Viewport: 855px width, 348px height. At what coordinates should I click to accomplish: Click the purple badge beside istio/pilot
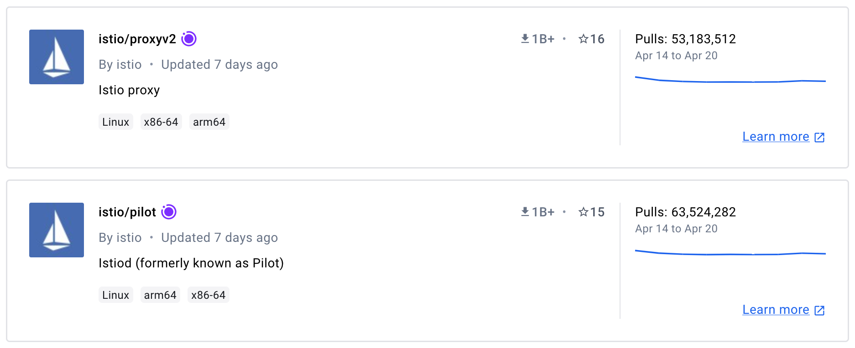(x=169, y=212)
